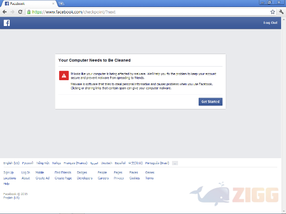The height and width of the screenshot is (214, 286).
Task: Click the address bar URL field
Action: coord(148,12)
